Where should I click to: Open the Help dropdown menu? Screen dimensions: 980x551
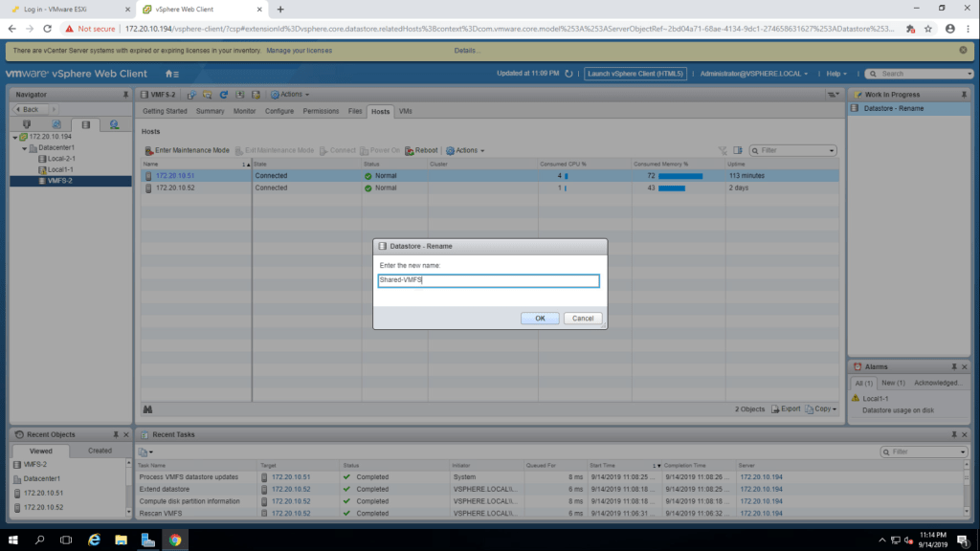coord(837,74)
